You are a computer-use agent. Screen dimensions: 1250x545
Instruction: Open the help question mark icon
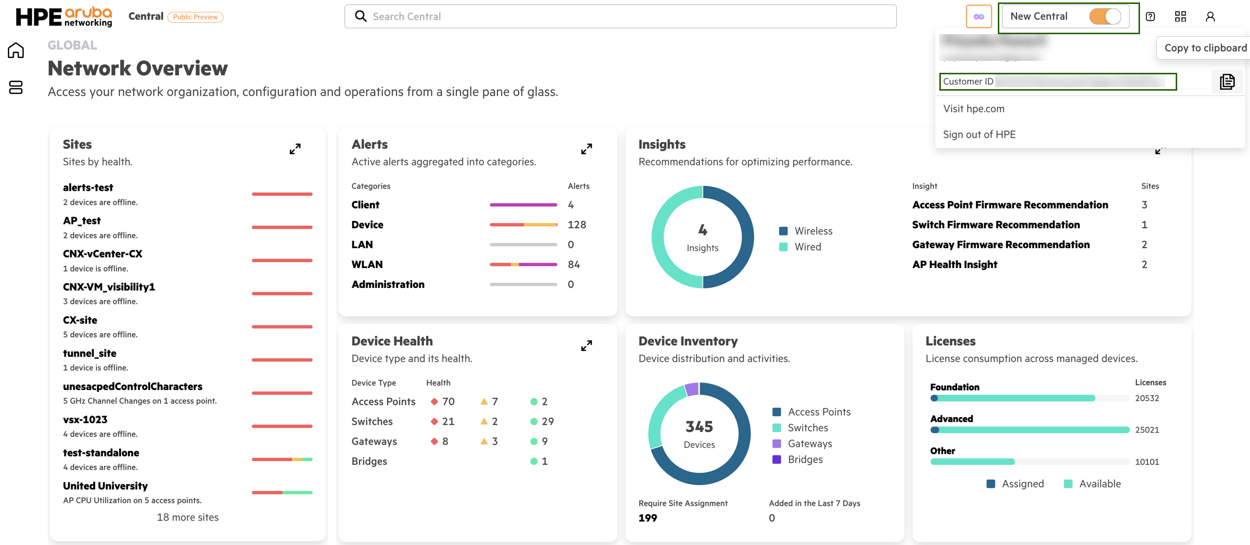1150,16
